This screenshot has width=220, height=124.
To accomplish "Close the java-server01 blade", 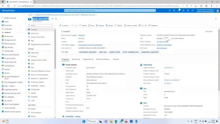I will tap(216, 19).
